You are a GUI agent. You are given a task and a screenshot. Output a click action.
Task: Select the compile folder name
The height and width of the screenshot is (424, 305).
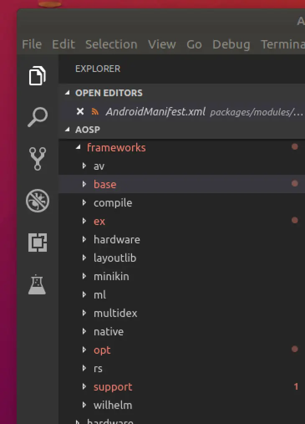[x=113, y=203]
